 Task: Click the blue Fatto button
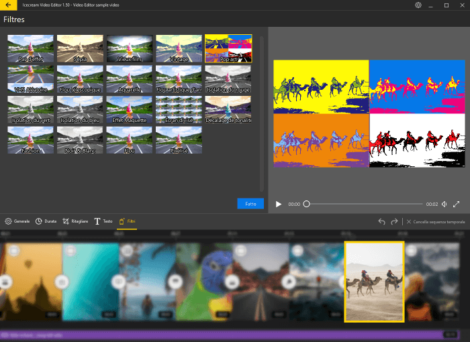click(250, 204)
